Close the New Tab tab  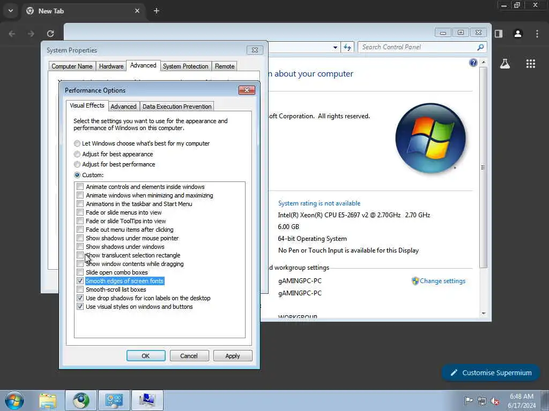(137, 11)
